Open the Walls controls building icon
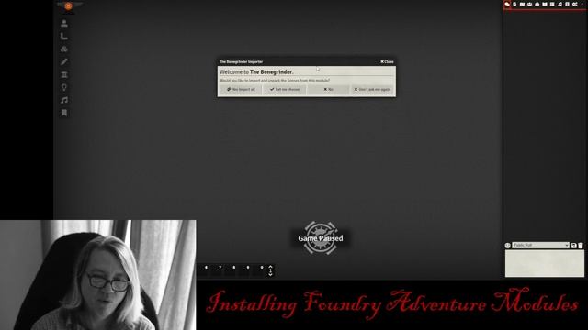The image size is (588, 330). tap(64, 74)
